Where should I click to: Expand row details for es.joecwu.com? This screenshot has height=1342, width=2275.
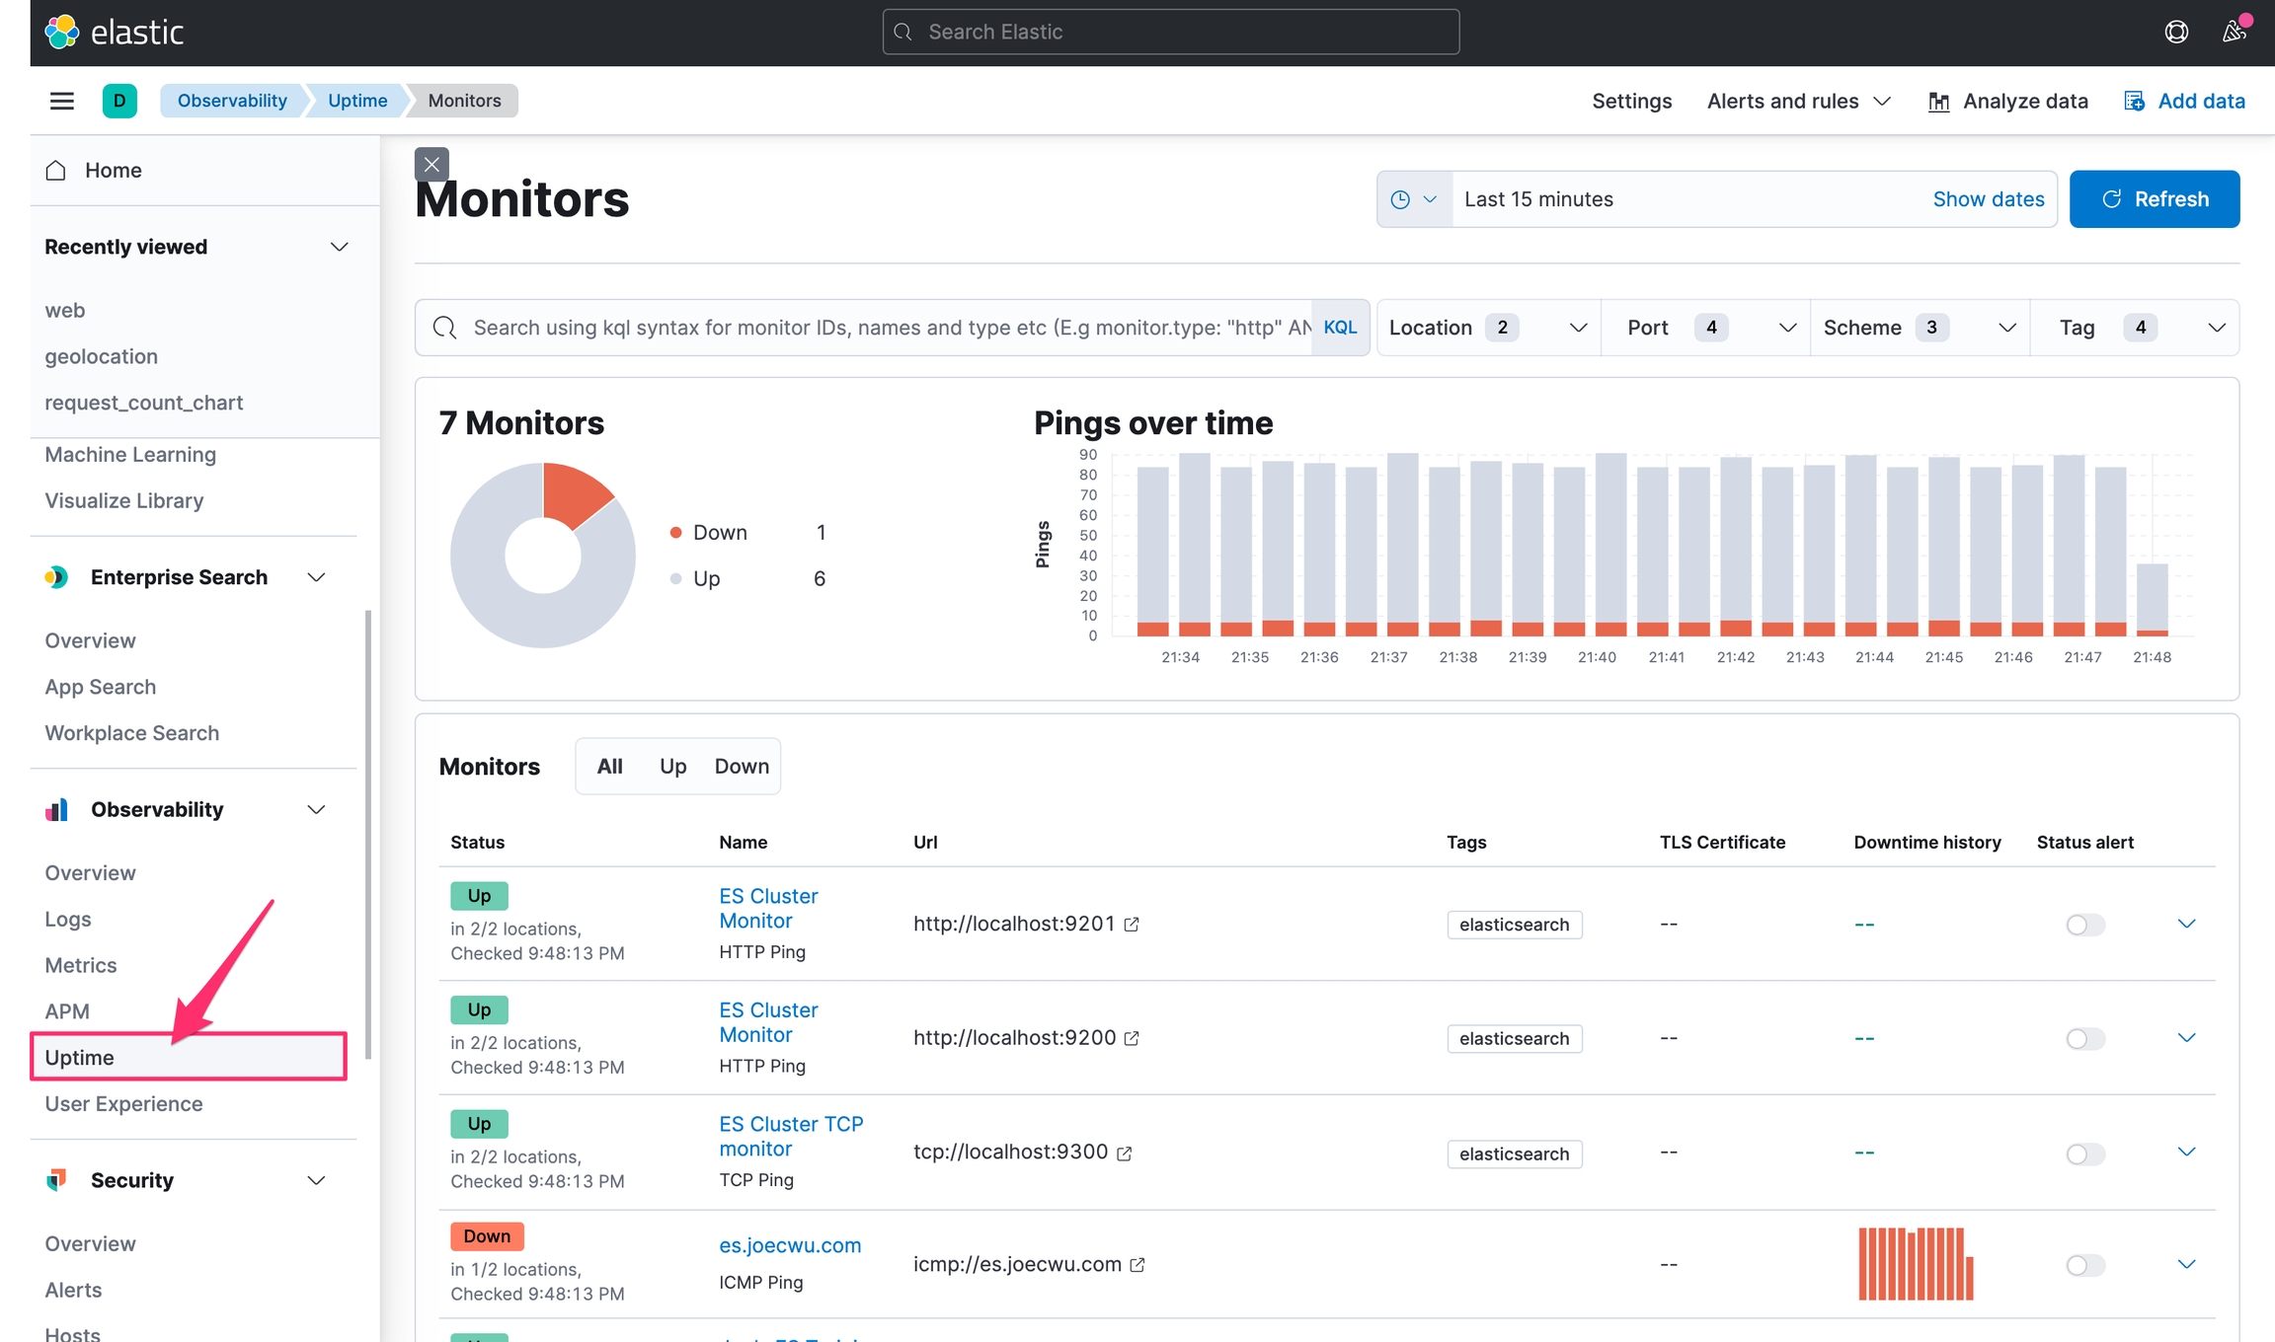(x=2186, y=1265)
